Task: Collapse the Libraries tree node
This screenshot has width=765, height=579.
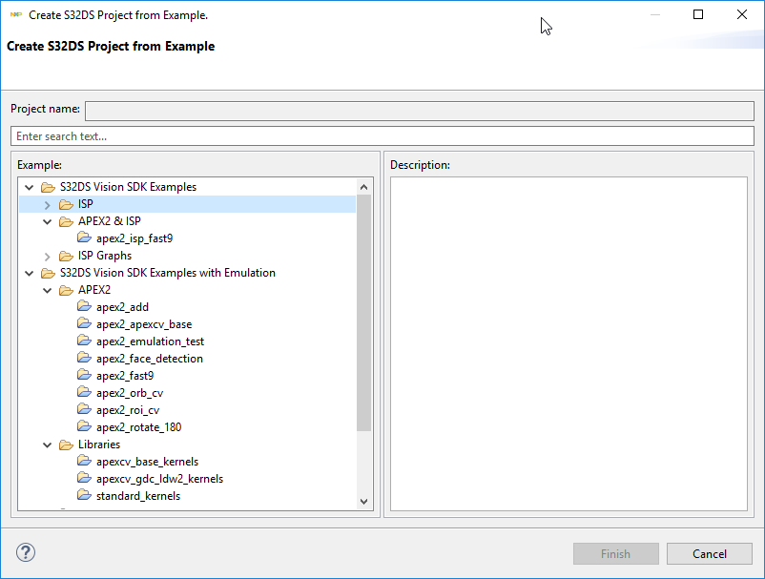Action: 48,445
